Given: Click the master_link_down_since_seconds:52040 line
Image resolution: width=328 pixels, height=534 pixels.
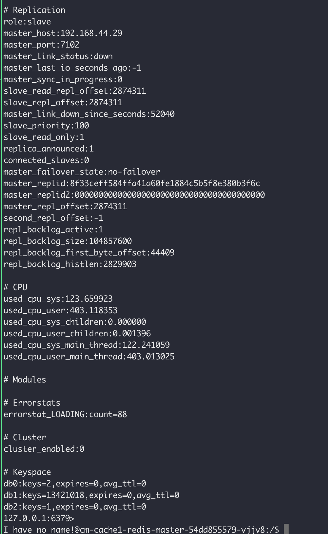Looking at the screenshot, I should pos(89,114).
